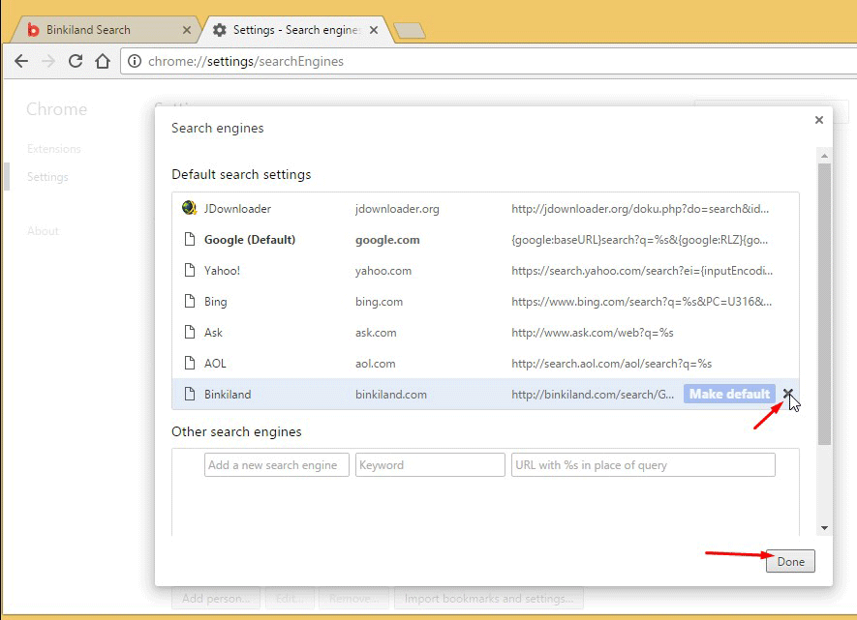
Task: Go to the home page icon
Action: pyautogui.click(x=103, y=61)
